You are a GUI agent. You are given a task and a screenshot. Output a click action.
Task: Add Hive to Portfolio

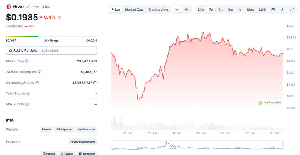click(52, 50)
